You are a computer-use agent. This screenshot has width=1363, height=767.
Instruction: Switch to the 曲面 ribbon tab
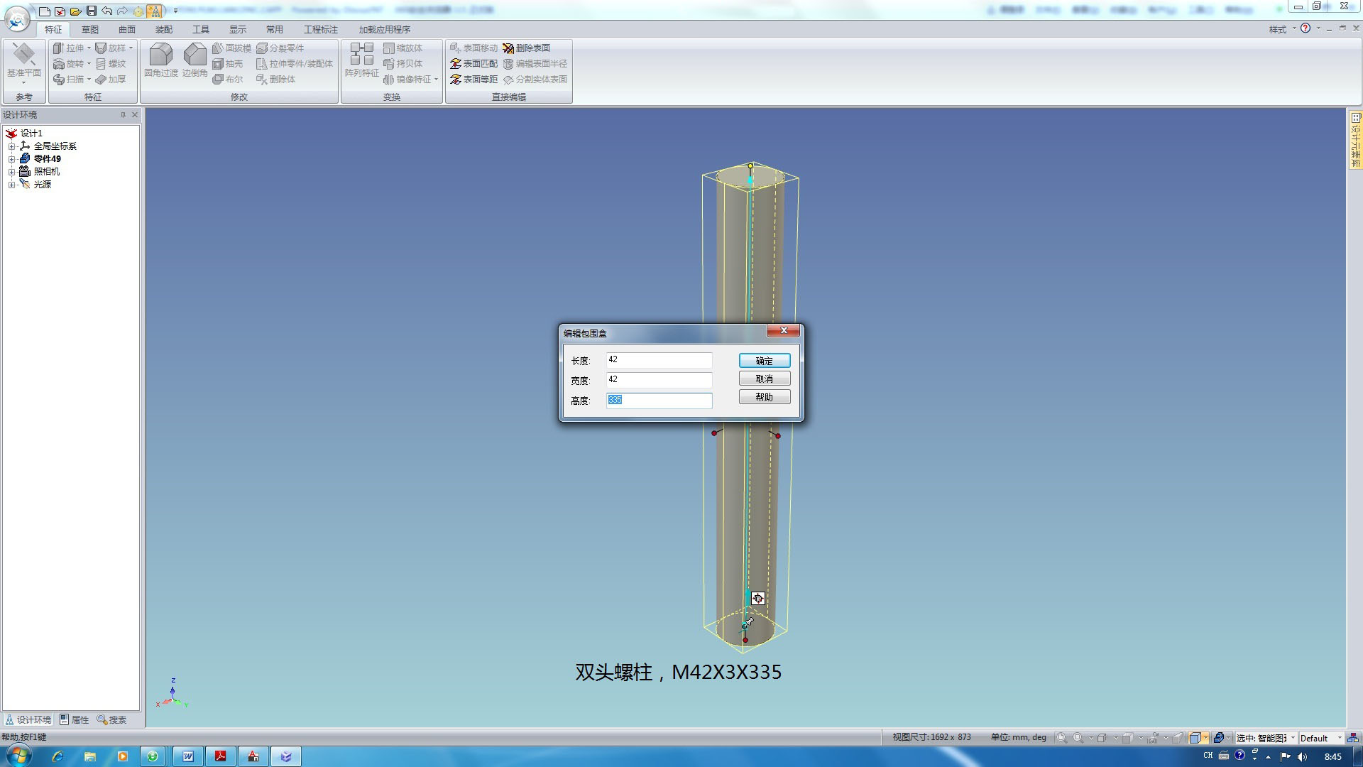[x=126, y=29]
